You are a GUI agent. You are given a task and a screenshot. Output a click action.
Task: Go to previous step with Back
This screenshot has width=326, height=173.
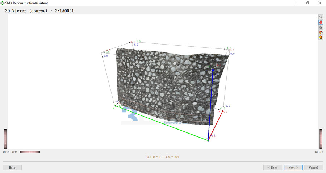pyautogui.click(x=272, y=168)
